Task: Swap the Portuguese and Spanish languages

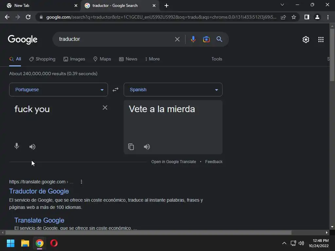Action: (115, 90)
